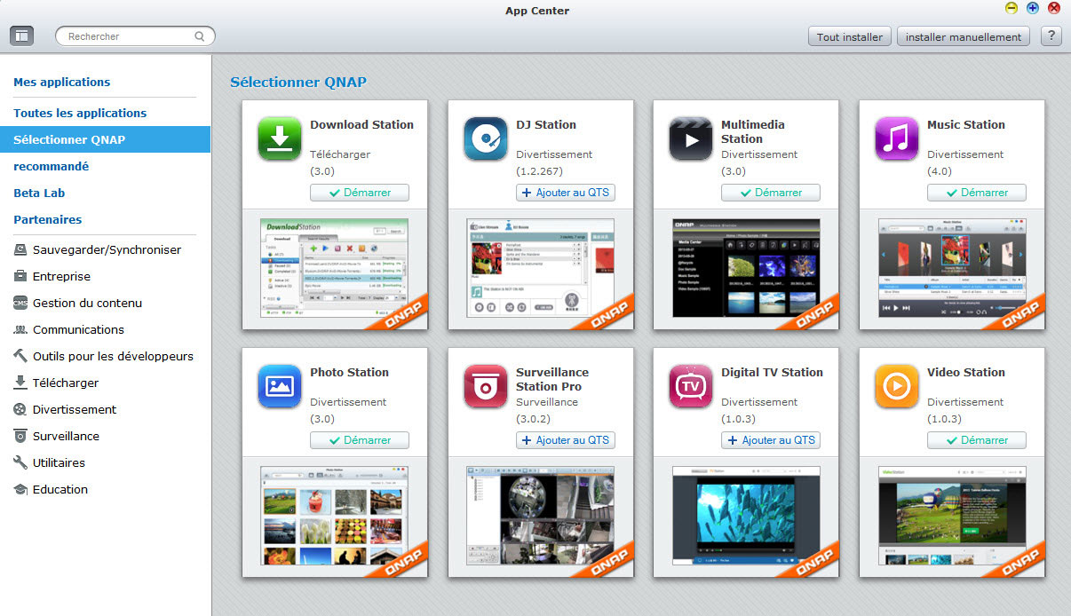Click the Surveillance Station Pro version (3.0.2) text

click(534, 419)
